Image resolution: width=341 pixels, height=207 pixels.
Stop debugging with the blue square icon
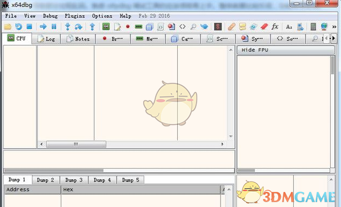point(29,26)
